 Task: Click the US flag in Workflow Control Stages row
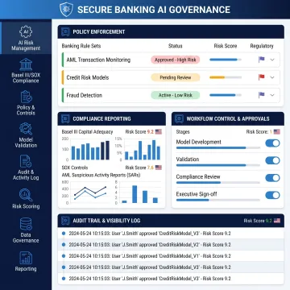(277, 132)
